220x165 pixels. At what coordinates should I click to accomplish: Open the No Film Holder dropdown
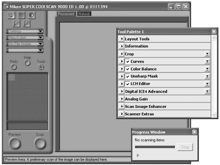point(25,44)
